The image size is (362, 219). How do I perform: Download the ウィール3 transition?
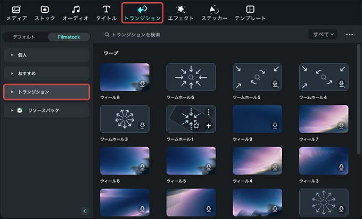(x=341, y=167)
